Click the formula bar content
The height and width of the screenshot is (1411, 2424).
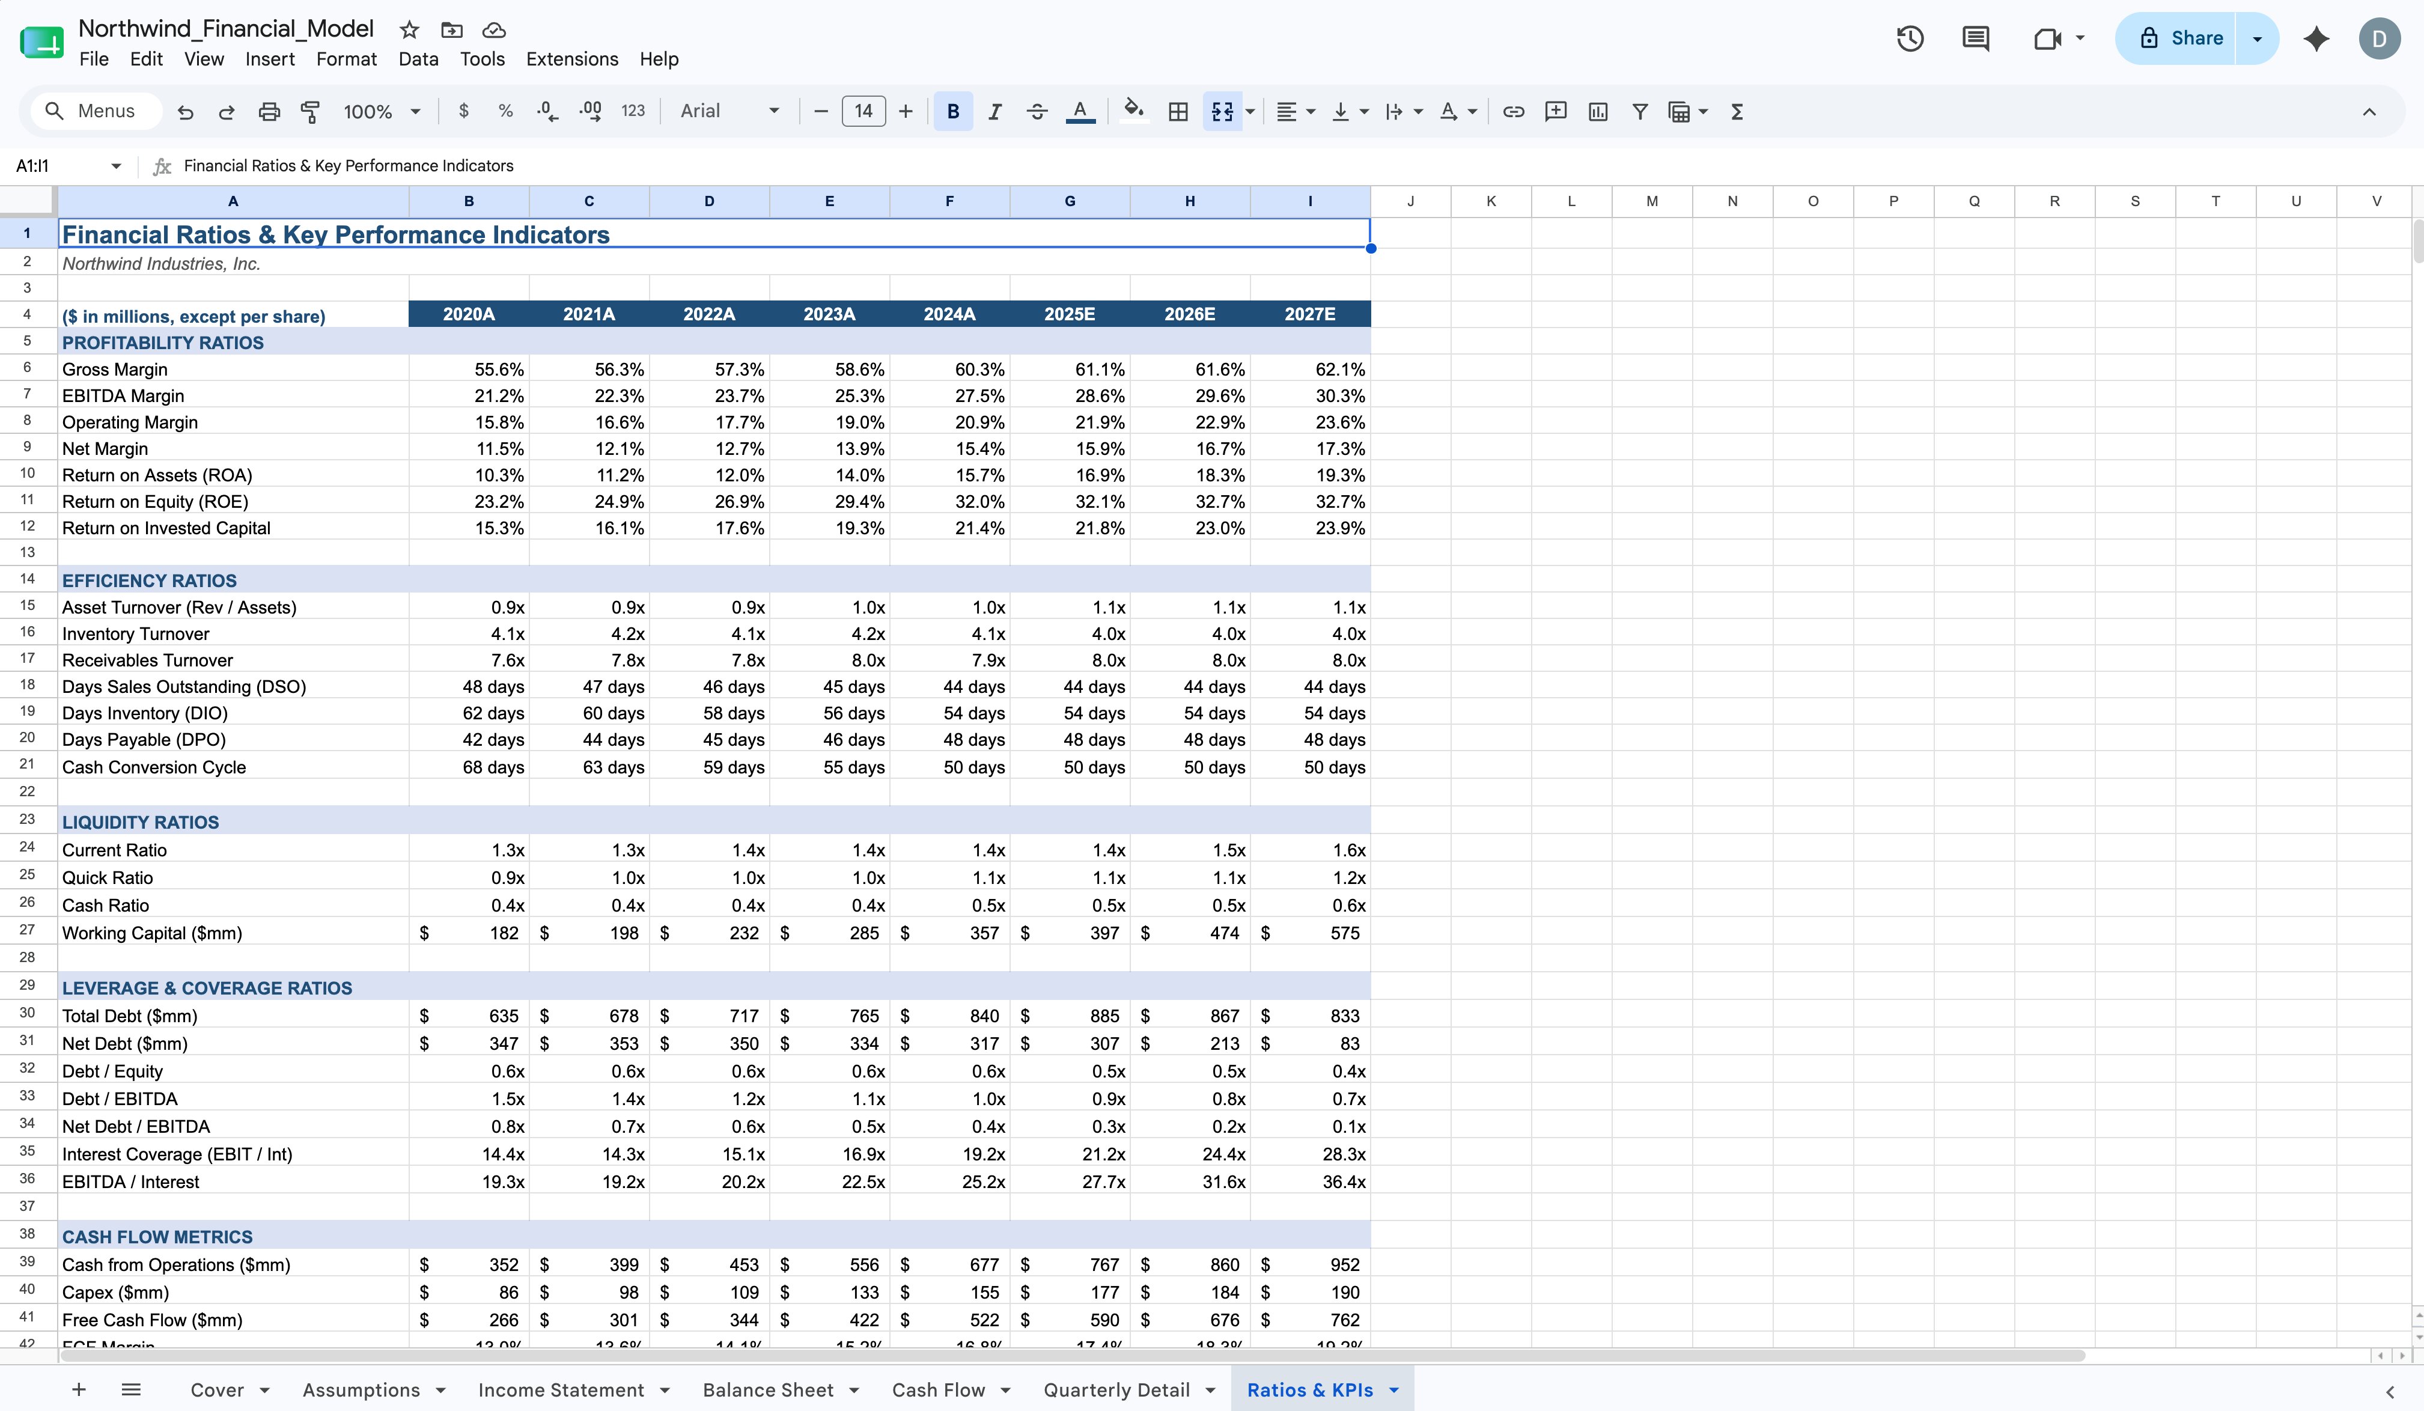pyautogui.click(x=348, y=165)
